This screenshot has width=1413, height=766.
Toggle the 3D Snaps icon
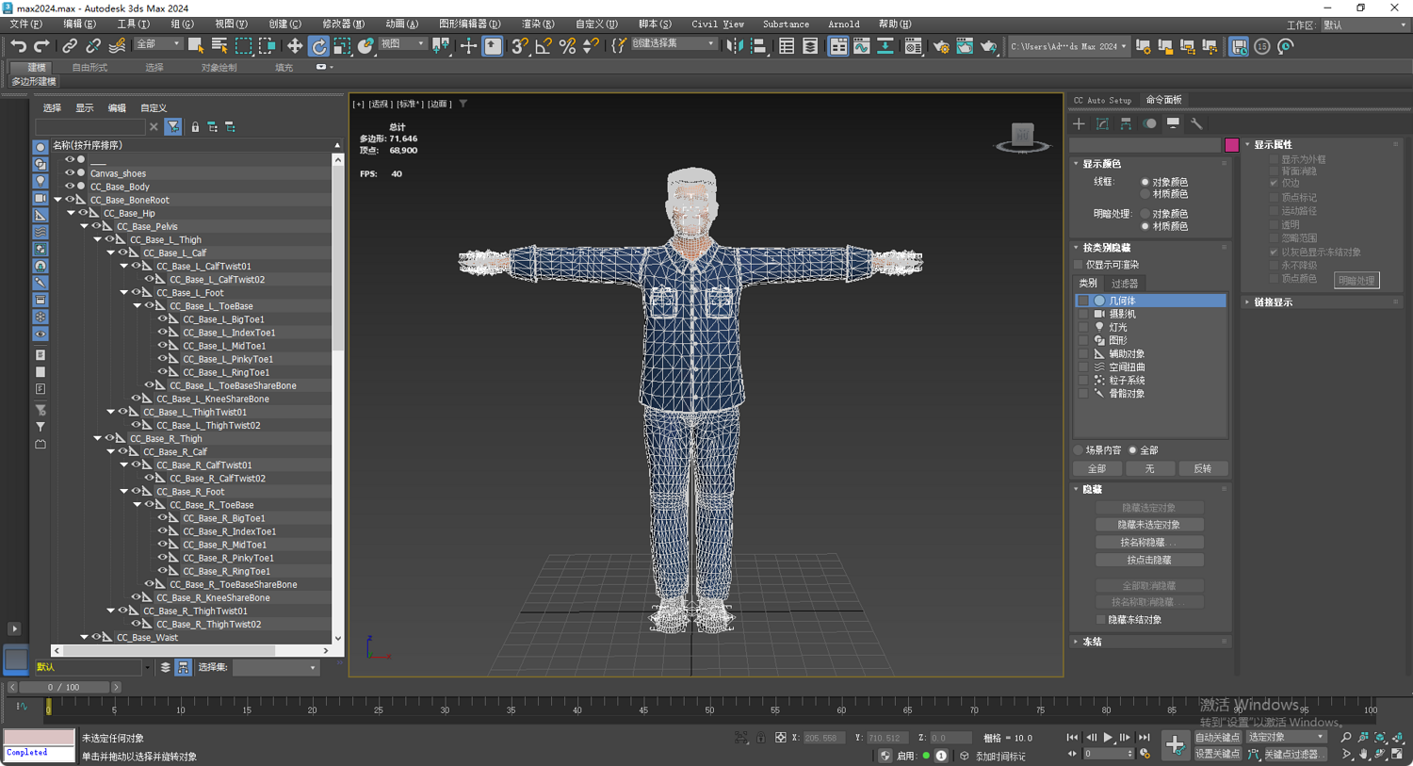pyautogui.click(x=519, y=45)
